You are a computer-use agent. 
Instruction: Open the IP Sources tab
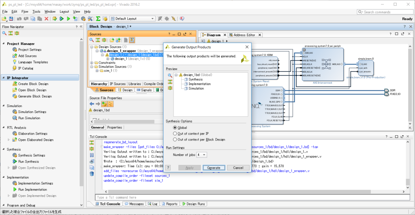(118, 84)
